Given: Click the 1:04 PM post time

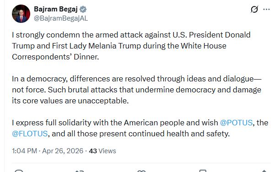Looking at the screenshot, I should (x=24, y=151).
